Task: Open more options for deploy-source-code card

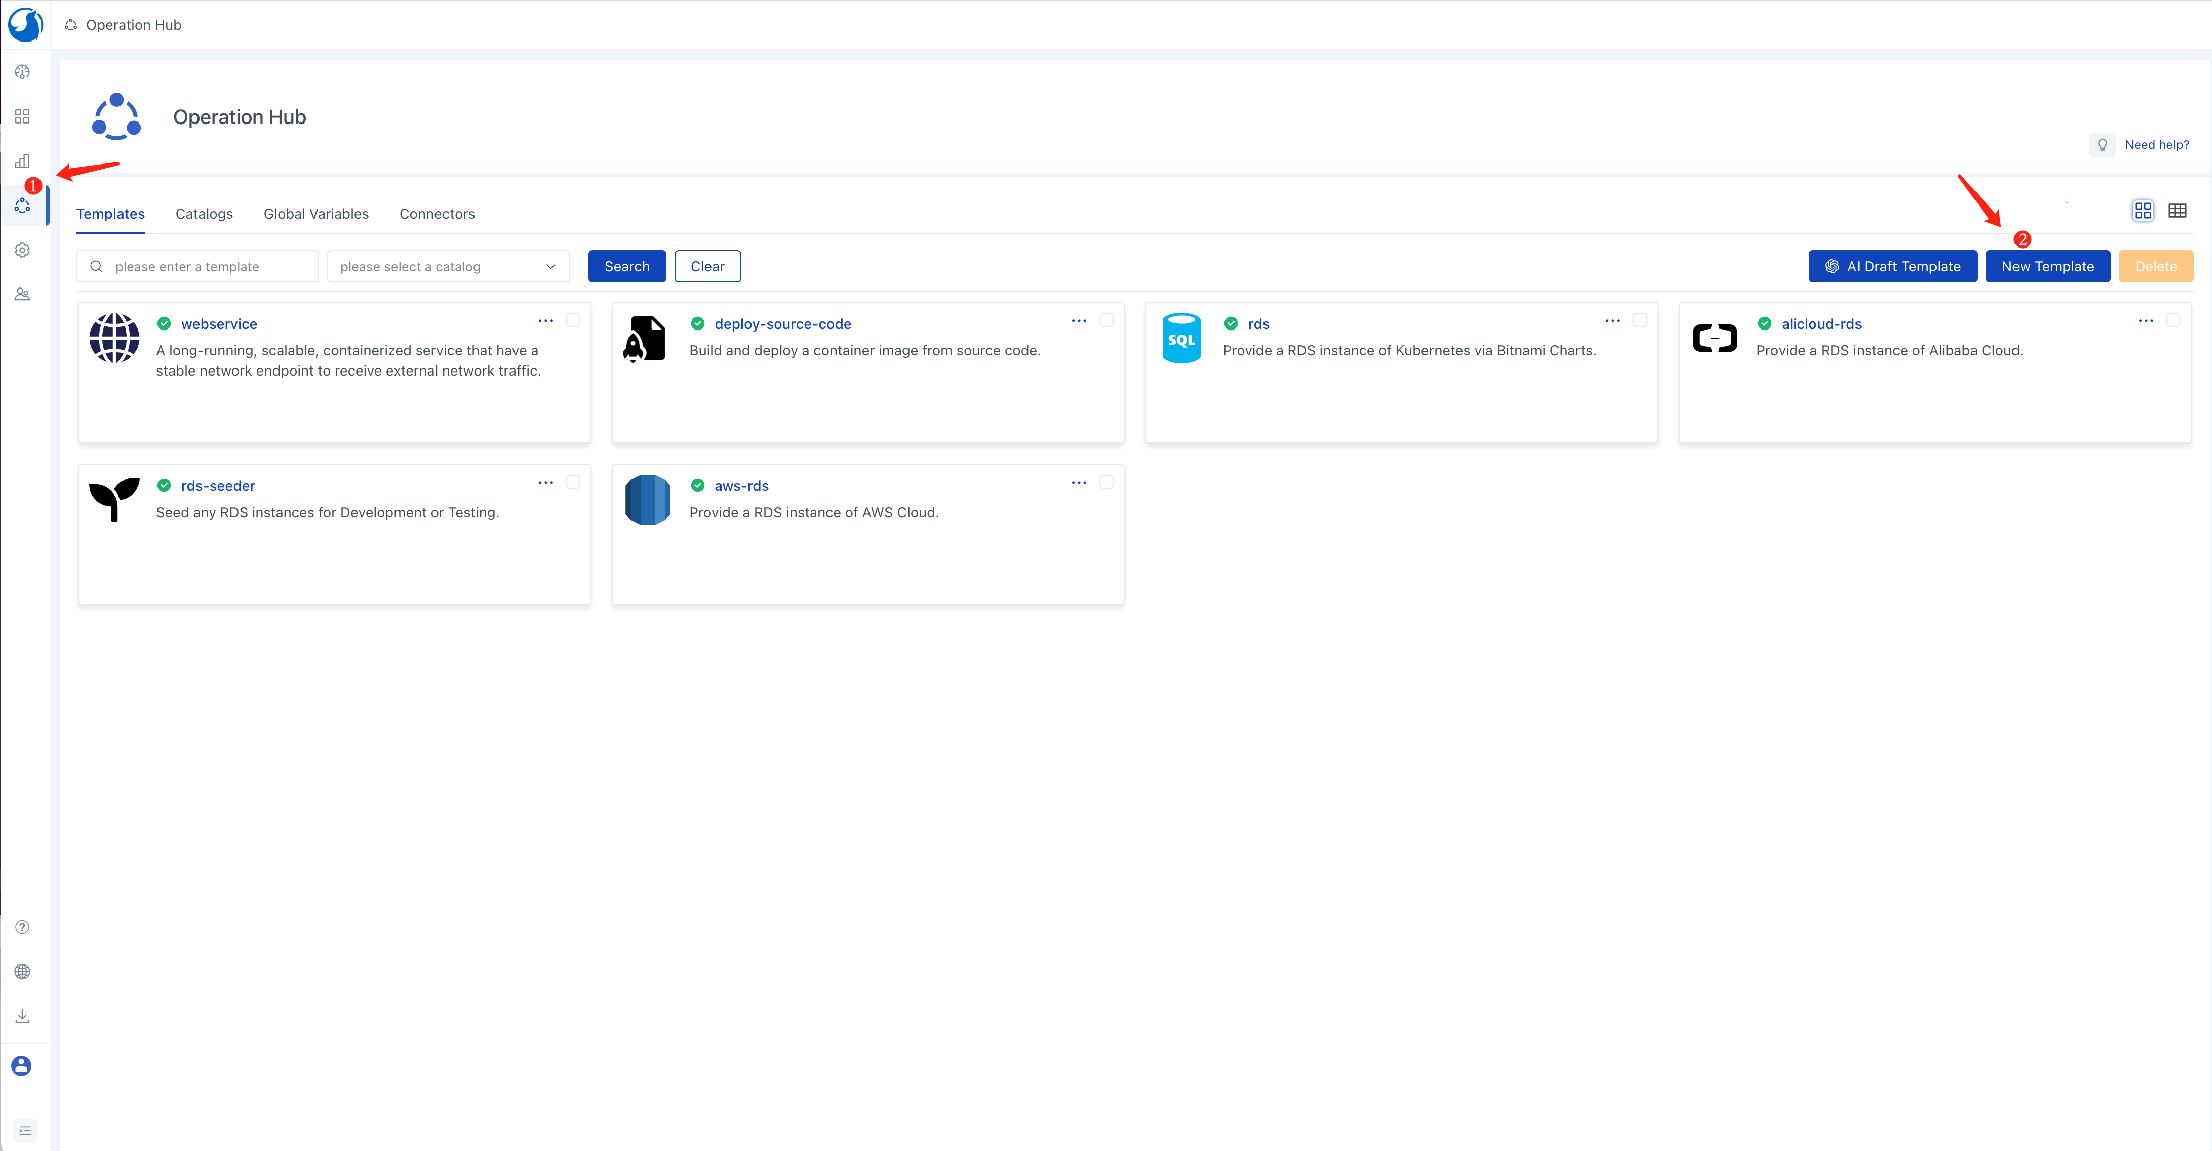Action: click(1079, 321)
